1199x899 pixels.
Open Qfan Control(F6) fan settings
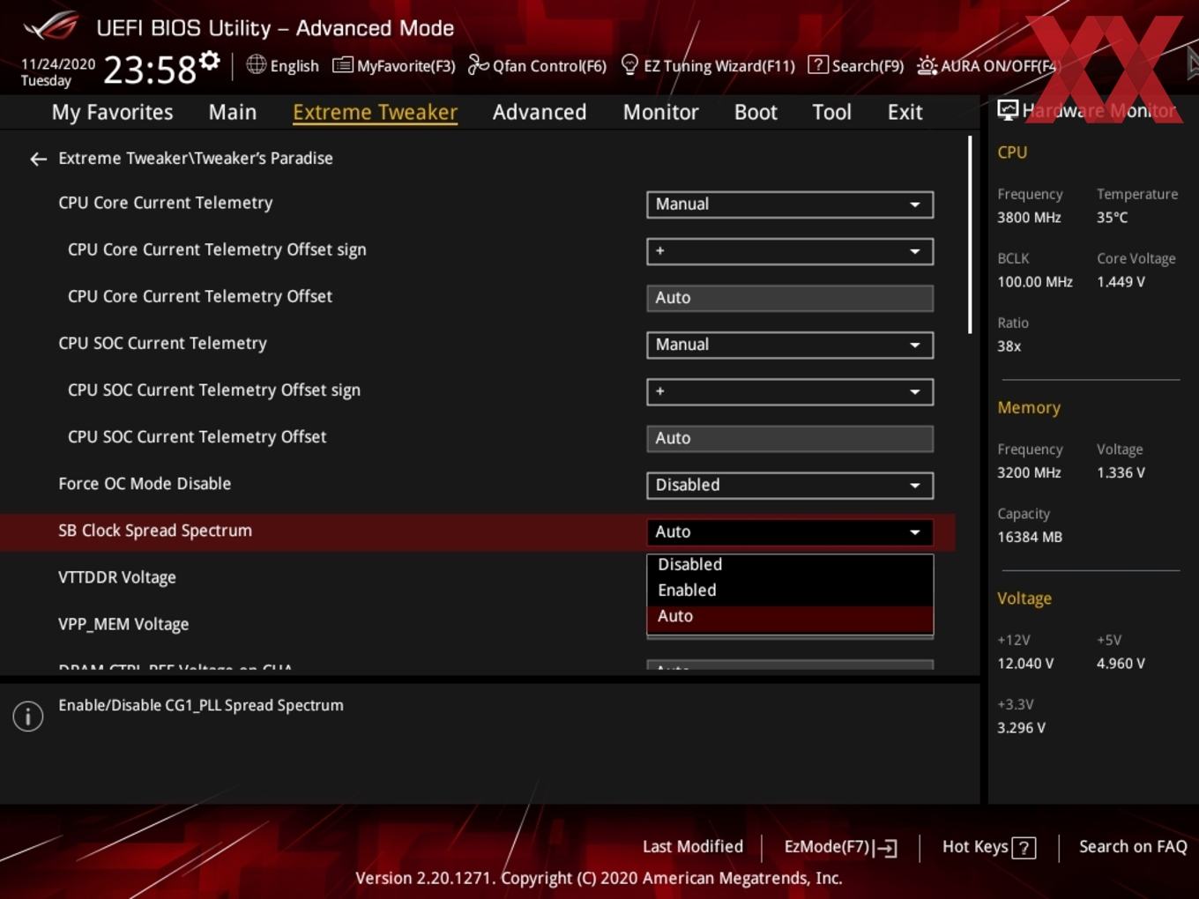coord(537,65)
